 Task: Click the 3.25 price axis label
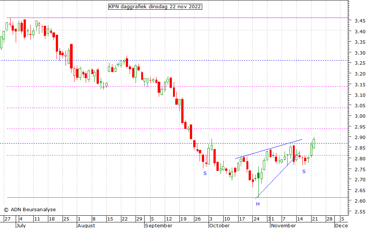coord(360,63)
